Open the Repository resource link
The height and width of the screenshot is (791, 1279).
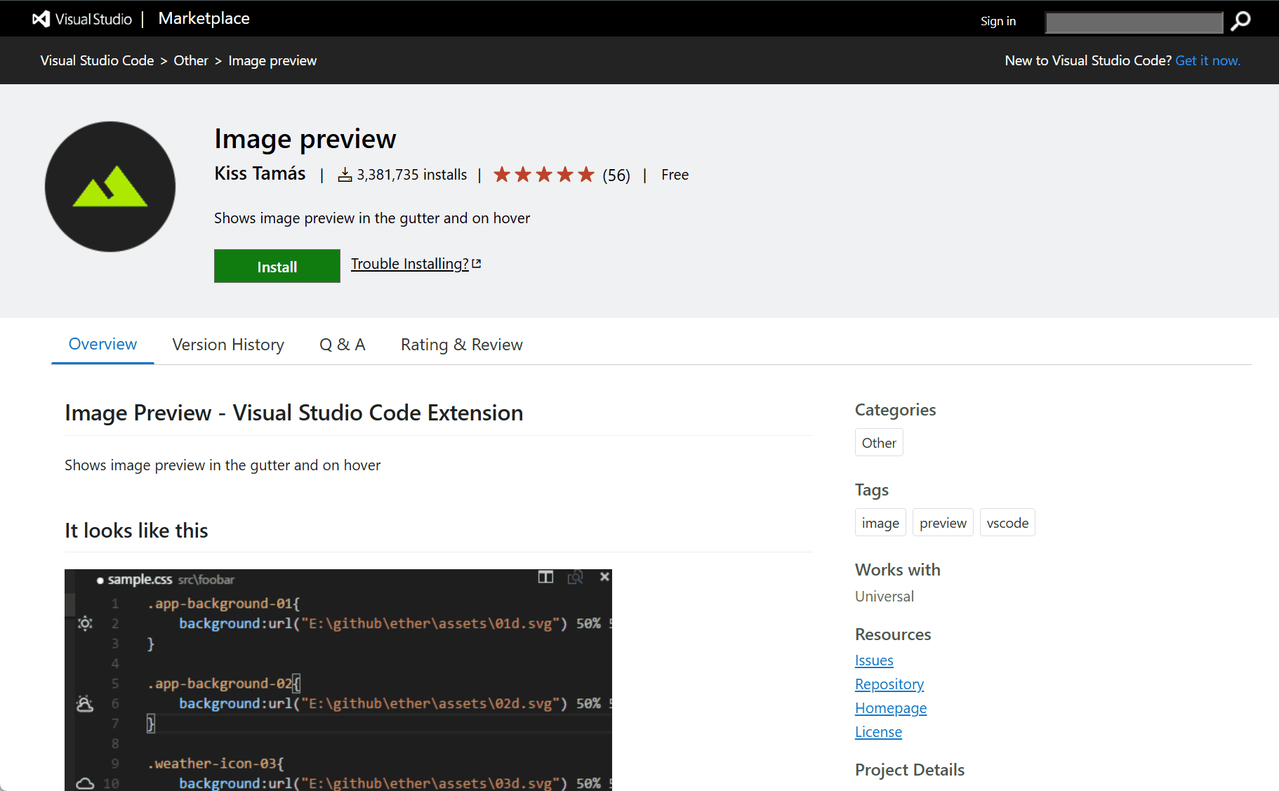(889, 684)
